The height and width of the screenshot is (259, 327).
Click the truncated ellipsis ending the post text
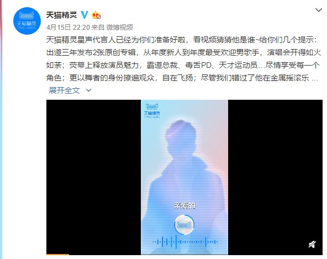tap(314, 79)
